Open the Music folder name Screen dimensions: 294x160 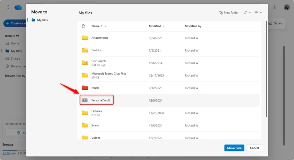point(95,88)
